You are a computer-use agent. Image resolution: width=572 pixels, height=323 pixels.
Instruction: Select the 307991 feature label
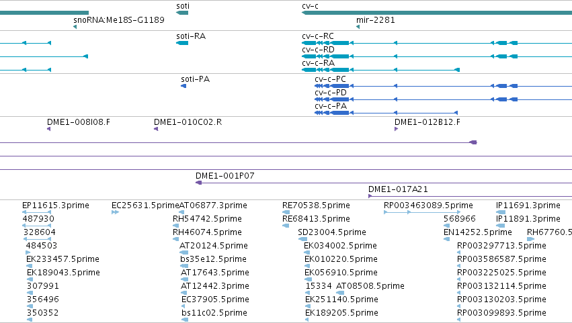[42, 286]
